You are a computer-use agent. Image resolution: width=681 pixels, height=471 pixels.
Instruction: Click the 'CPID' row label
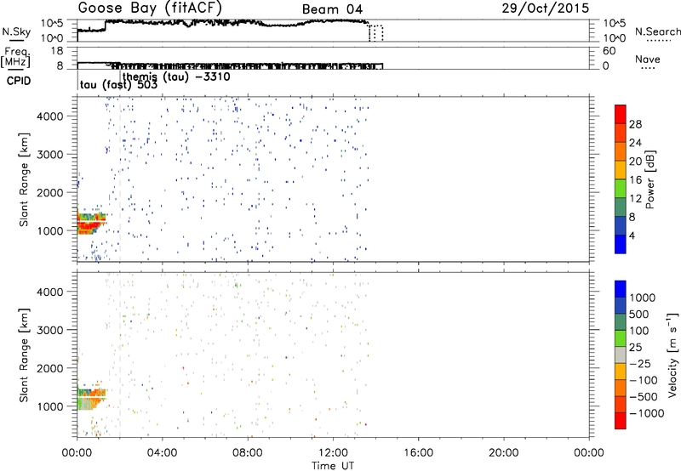(x=19, y=81)
